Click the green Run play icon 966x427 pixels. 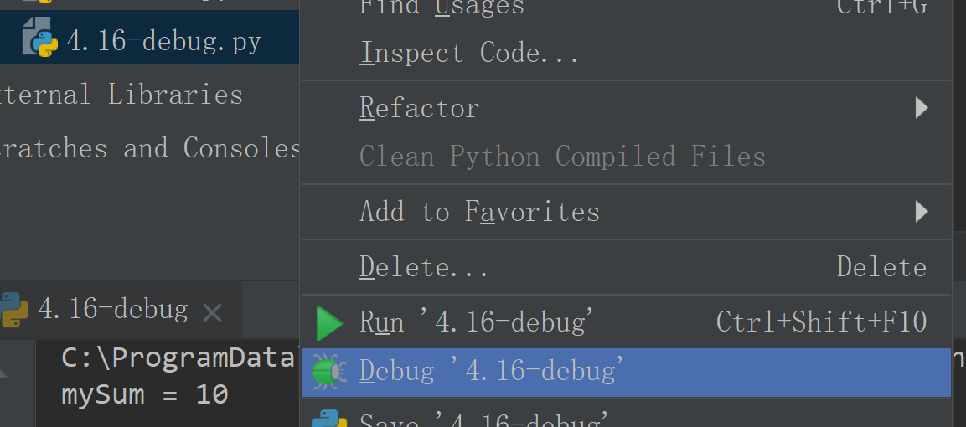tap(329, 322)
